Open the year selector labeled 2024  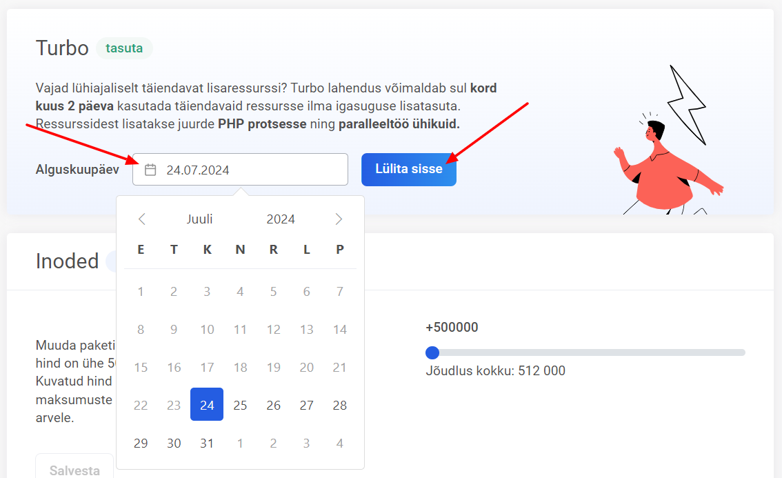[x=281, y=219]
